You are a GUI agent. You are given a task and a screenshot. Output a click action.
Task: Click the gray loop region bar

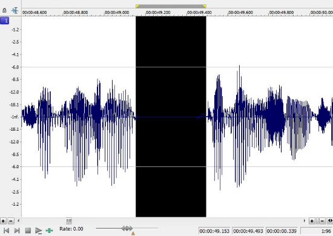[171, 7]
